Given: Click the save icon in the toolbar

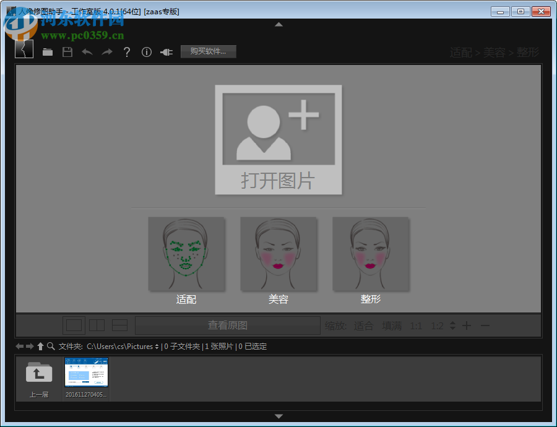Looking at the screenshot, I should [67, 52].
